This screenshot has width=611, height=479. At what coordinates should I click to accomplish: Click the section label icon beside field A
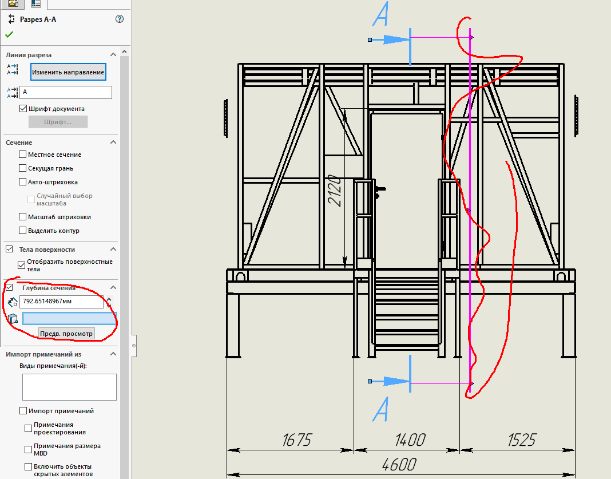12,93
